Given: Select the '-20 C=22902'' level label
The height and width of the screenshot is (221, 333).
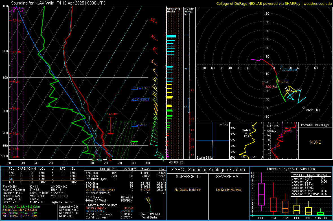Looking at the screenshot, I should 141,99.
